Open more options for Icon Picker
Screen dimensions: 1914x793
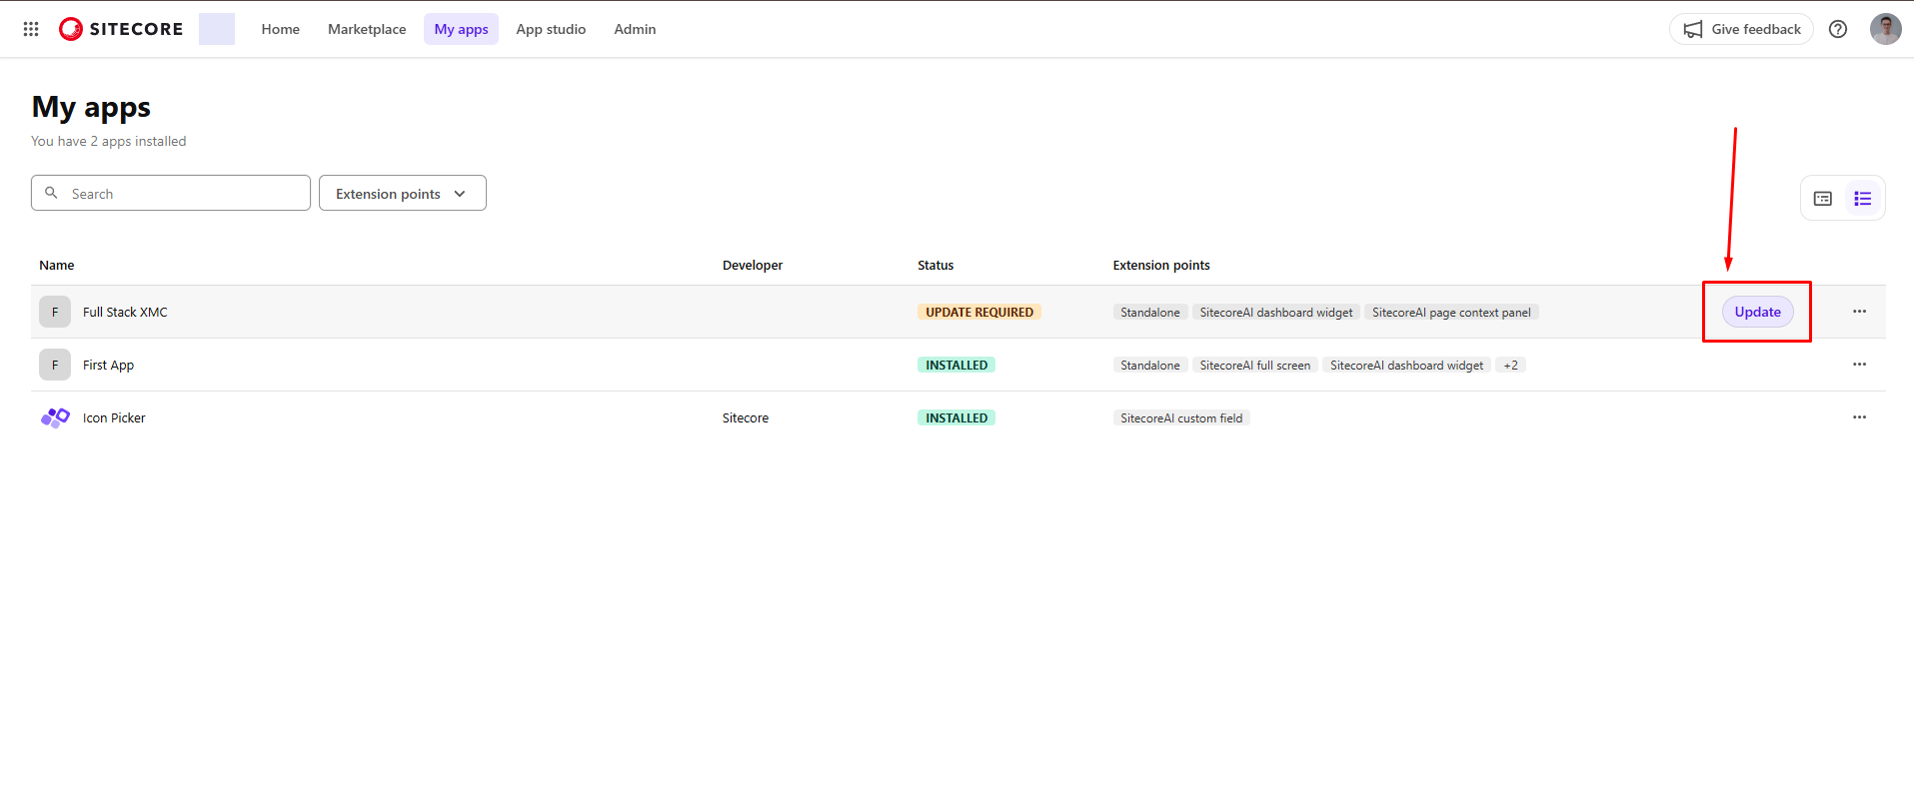click(1859, 417)
